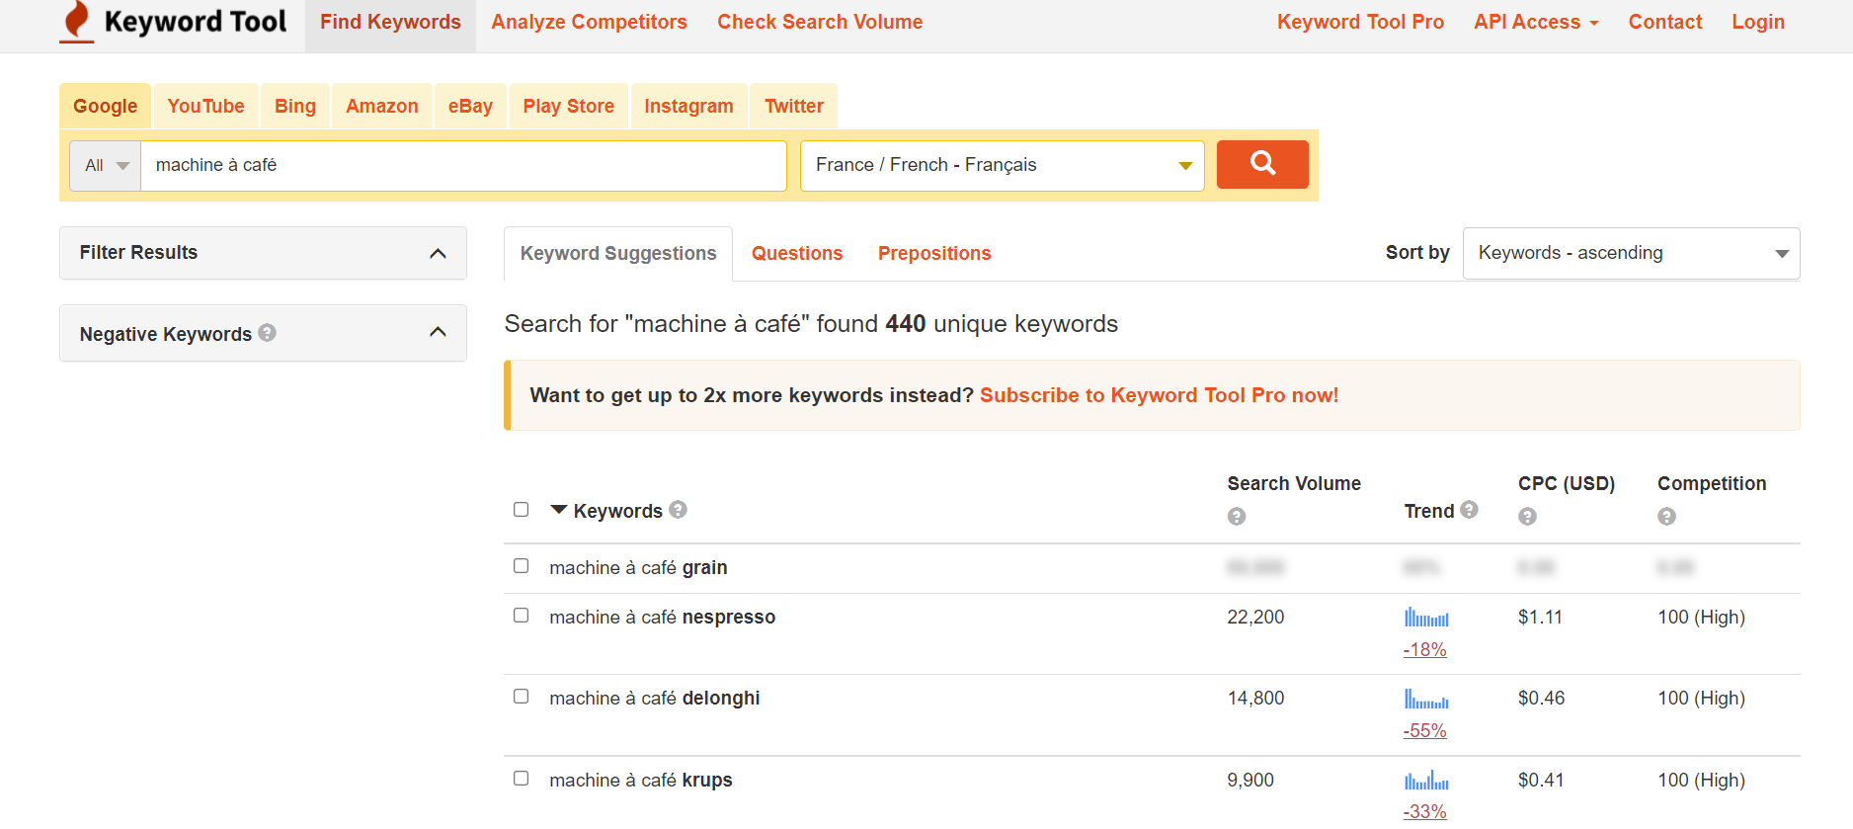This screenshot has width=1853, height=829.
Task: Click the orange magnifying glass search button
Action: (x=1261, y=164)
